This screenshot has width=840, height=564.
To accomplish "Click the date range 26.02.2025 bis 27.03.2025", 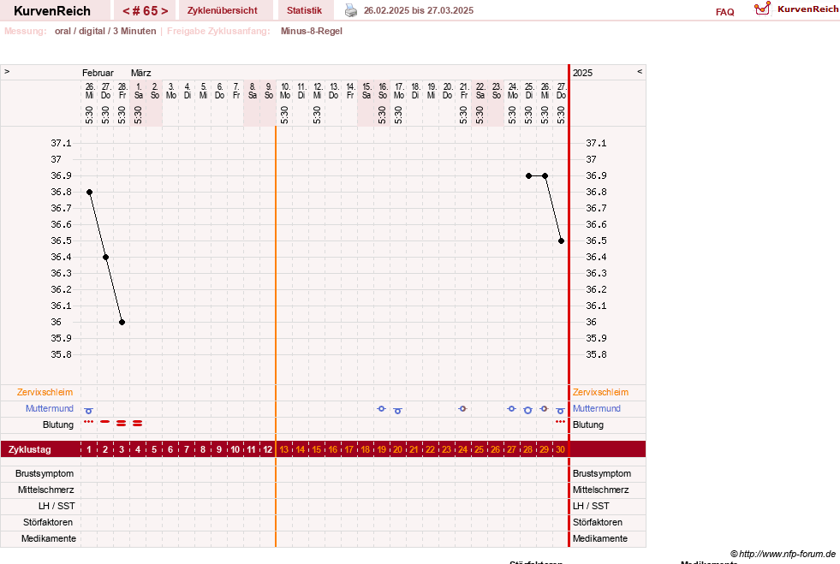I will pos(419,10).
